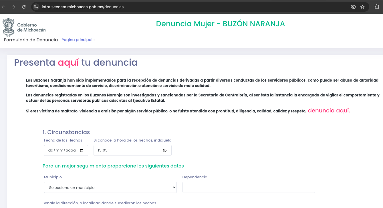Viewport: 383px width, 208px height.
Task: Expand the Municipio dropdown
Action: tap(110, 187)
